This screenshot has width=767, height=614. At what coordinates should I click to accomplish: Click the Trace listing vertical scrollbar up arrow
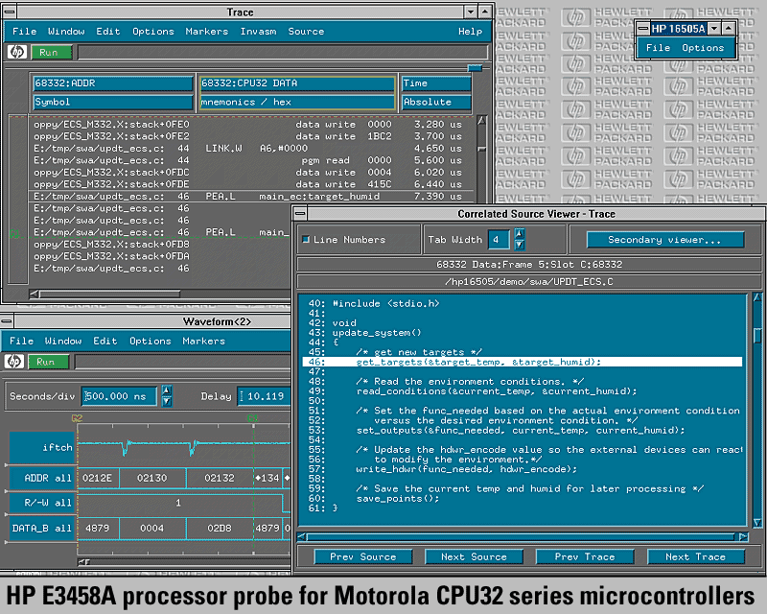coord(482,121)
